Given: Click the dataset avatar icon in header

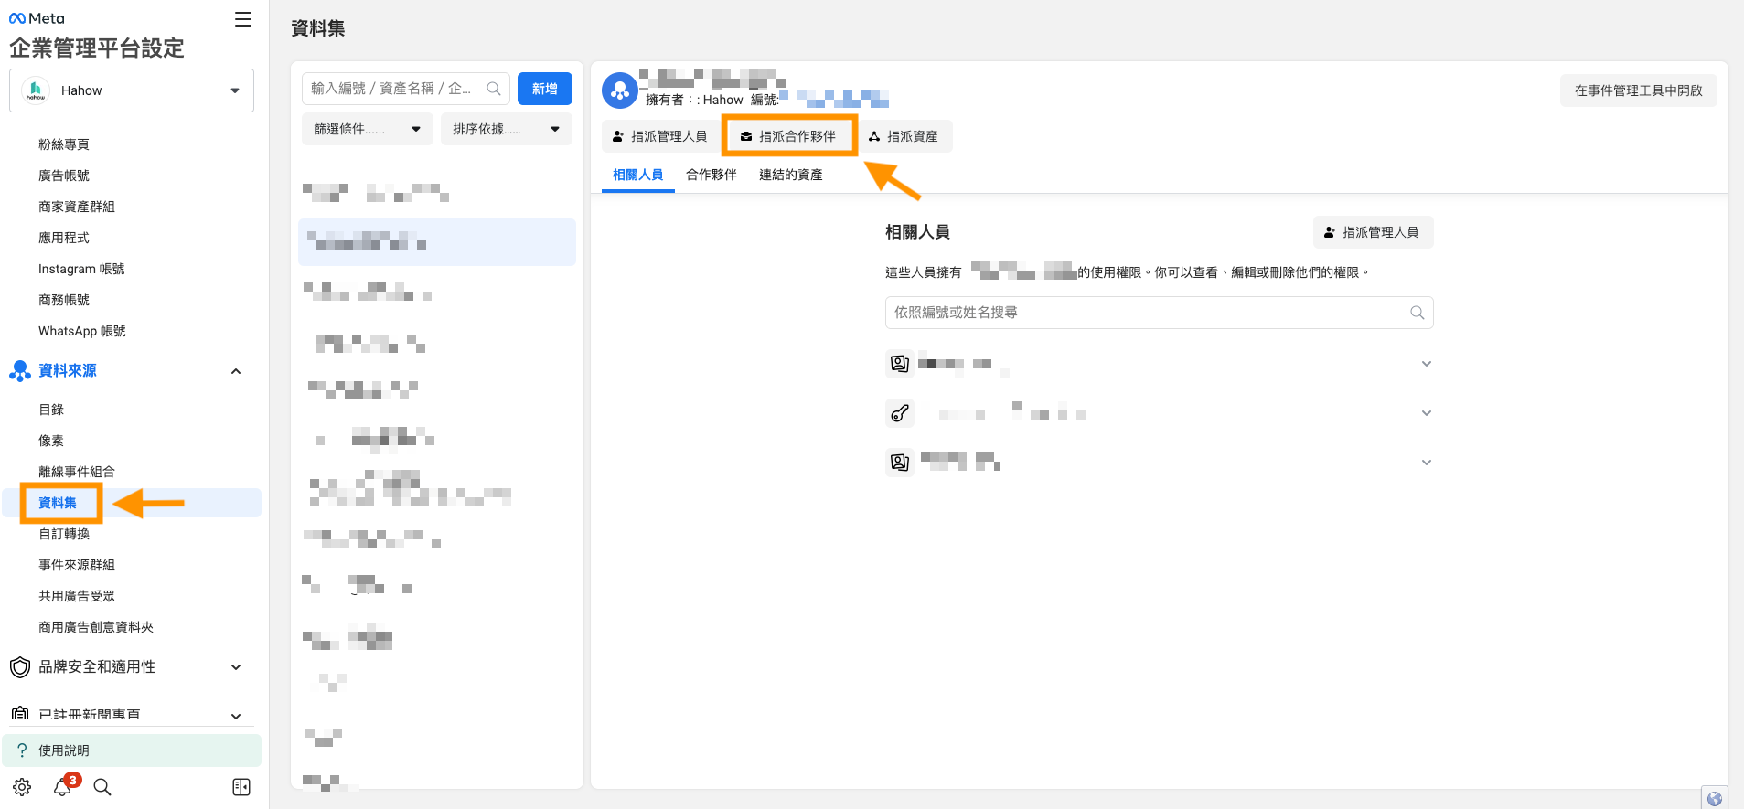Looking at the screenshot, I should coord(619,90).
